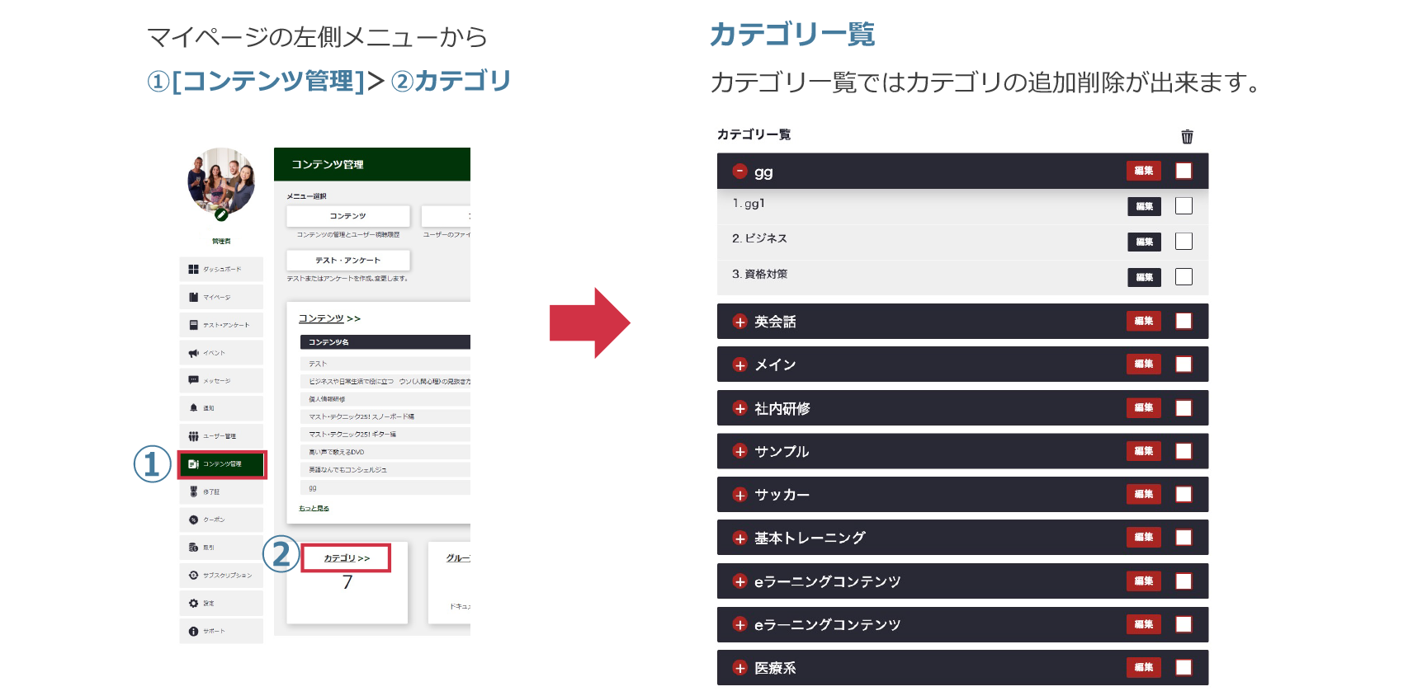Expand the 医療系 category
Image resolution: width=1408 pixels, height=696 pixels.
[x=740, y=668]
